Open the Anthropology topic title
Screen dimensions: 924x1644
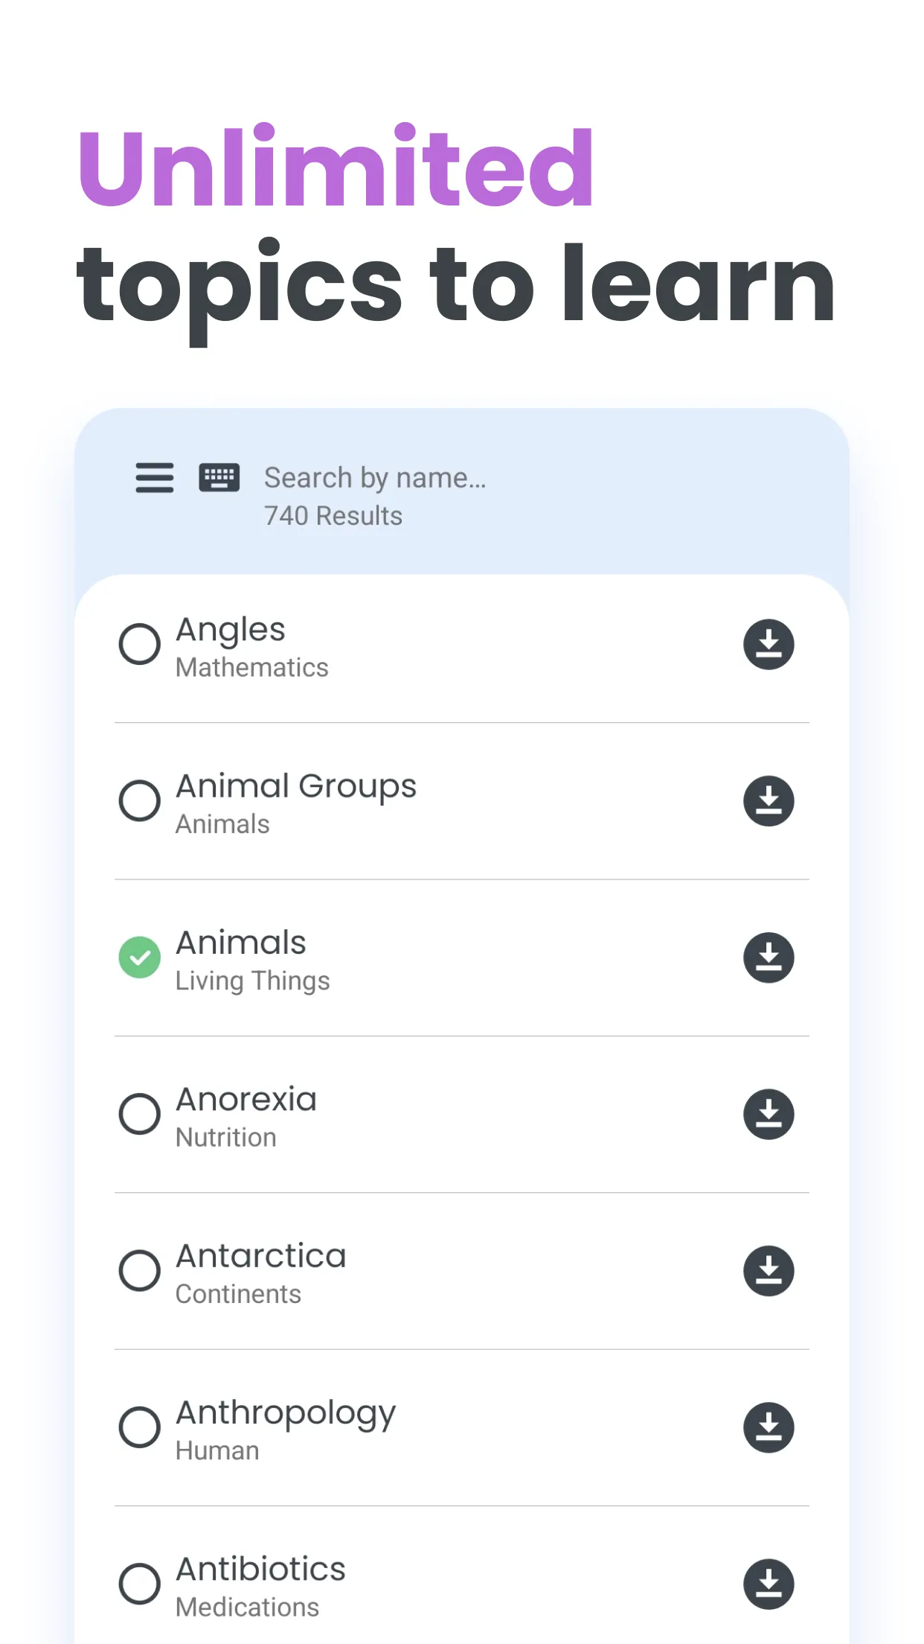coord(286,1413)
